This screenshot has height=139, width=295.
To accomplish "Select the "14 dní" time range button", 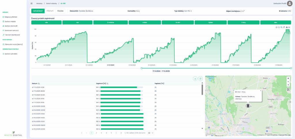I will tap(177, 22).
